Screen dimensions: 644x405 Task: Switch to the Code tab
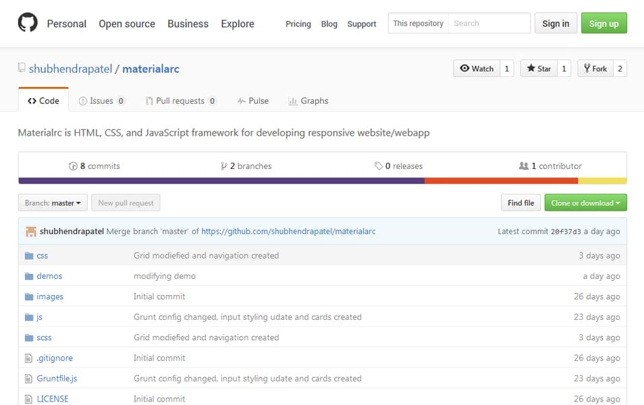pos(43,101)
